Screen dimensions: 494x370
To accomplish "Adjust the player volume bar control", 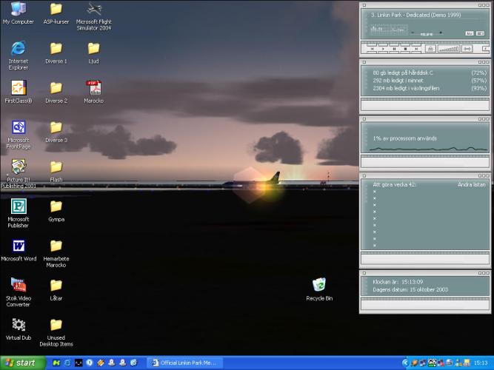I will (449, 49).
